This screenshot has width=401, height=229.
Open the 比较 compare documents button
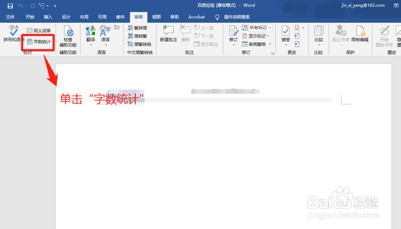tap(319, 36)
